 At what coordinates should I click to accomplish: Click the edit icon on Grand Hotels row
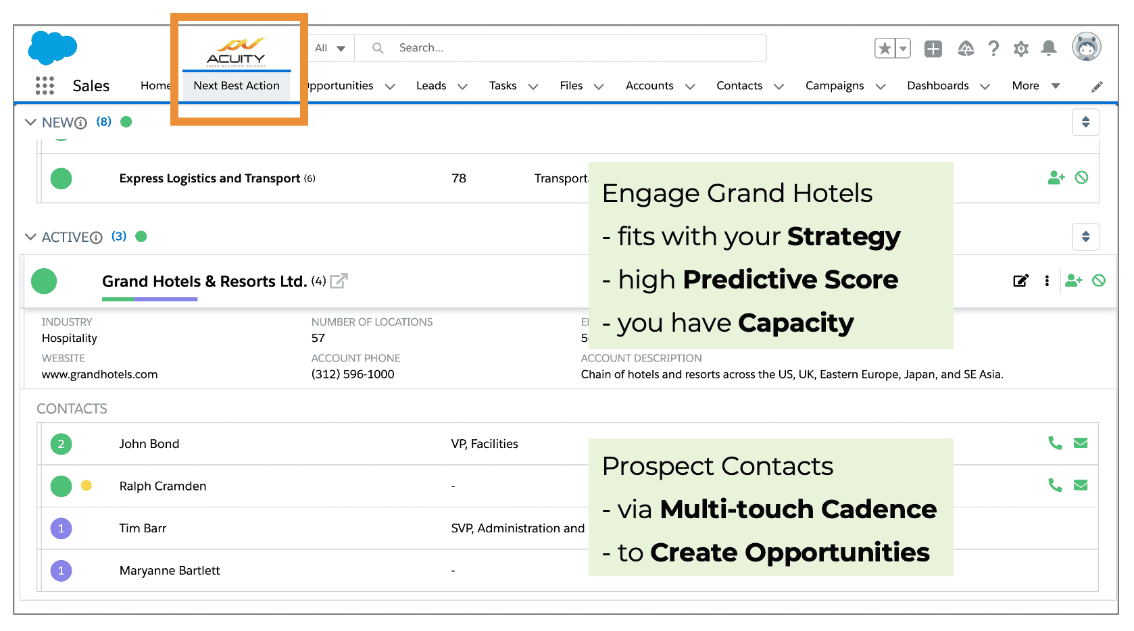(1020, 280)
